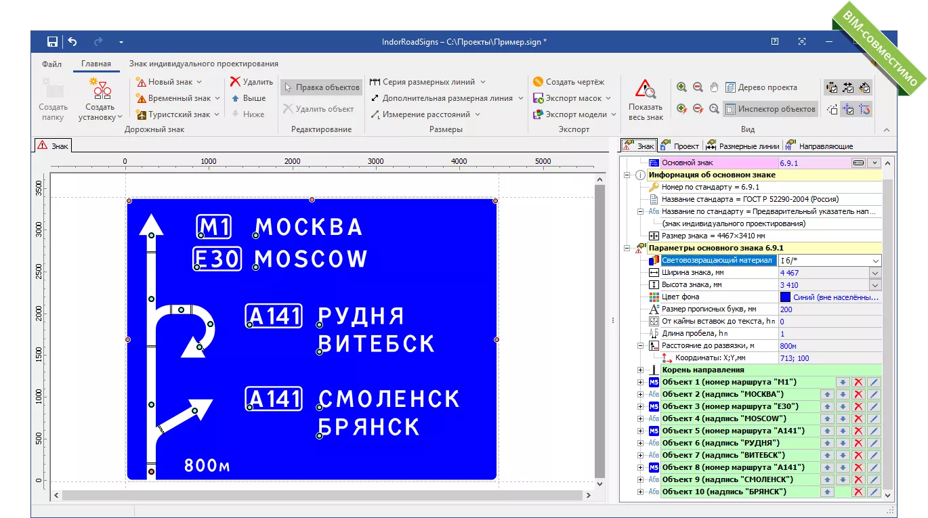Click the blue 'Цвет фона' color swatch

click(x=785, y=297)
